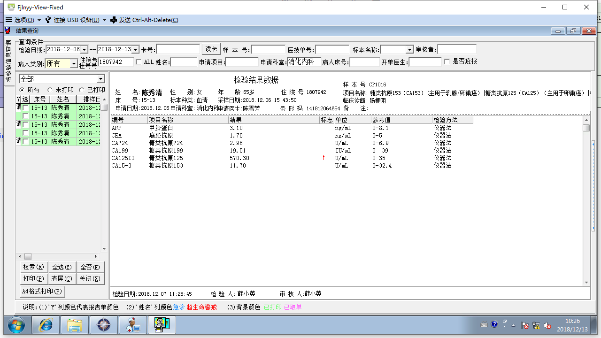
Task: Click the muted volume speaker icon
Action: [547, 325]
